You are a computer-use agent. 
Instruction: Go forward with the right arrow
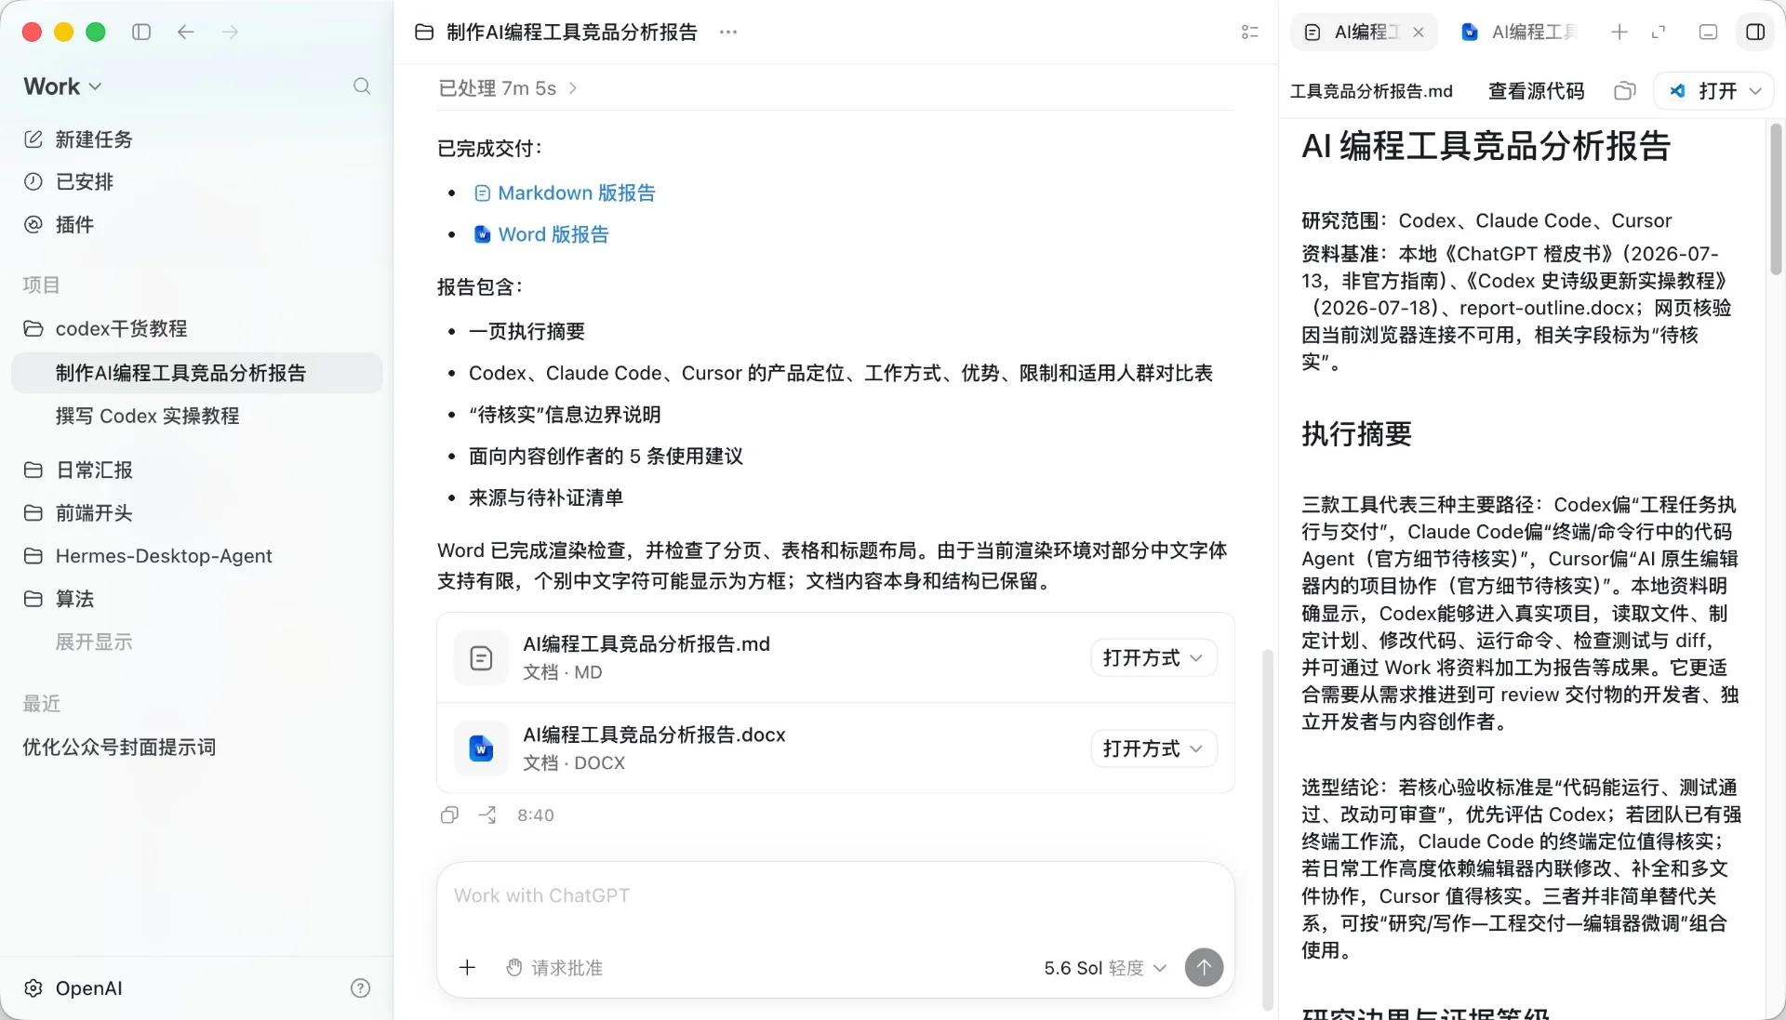231,32
